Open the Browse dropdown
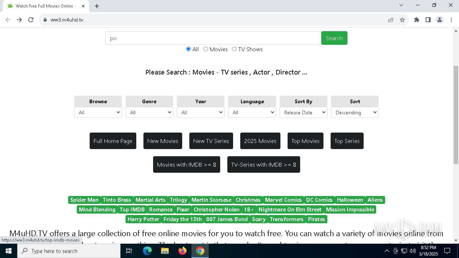The image size is (459, 258). pyautogui.click(x=98, y=113)
